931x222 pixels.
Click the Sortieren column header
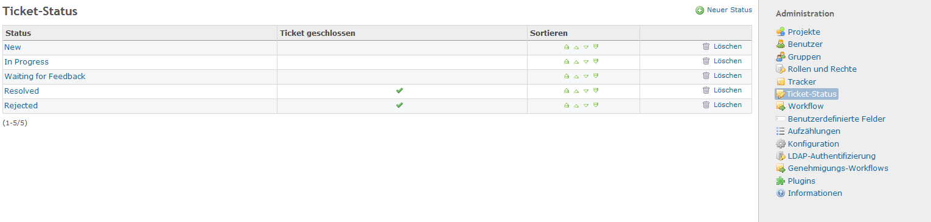pos(549,33)
